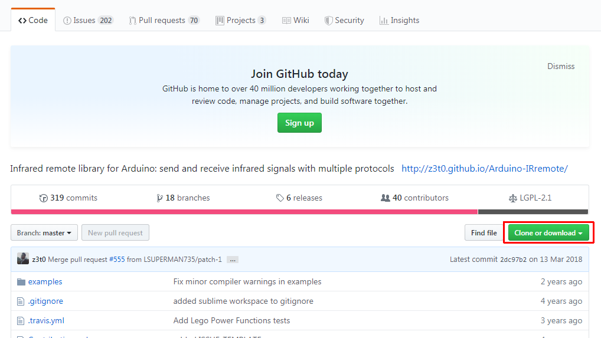Click the Issues count badge 202
This screenshot has width=601, height=338.
106,20
